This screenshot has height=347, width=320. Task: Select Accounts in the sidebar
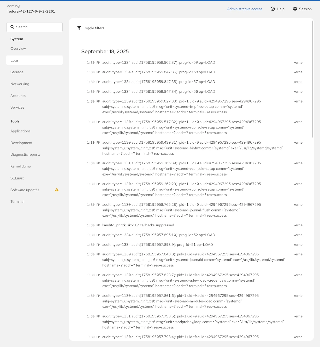coord(18,96)
